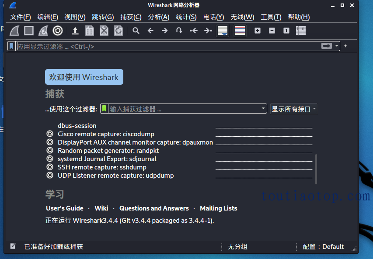Open the Mailing Lists link

[x=218, y=208]
